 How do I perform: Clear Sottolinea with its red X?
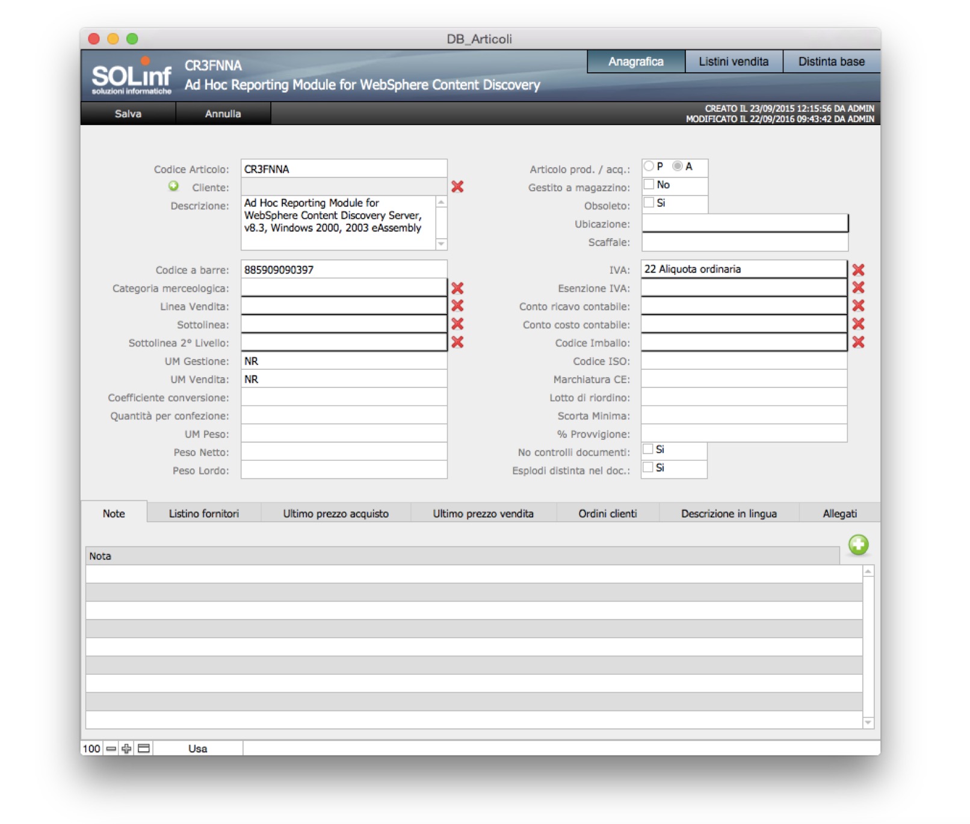point(457,324)
